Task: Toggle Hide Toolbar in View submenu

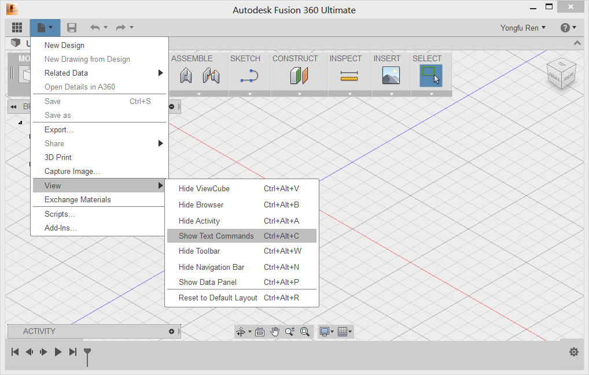Action: (242, 251)
